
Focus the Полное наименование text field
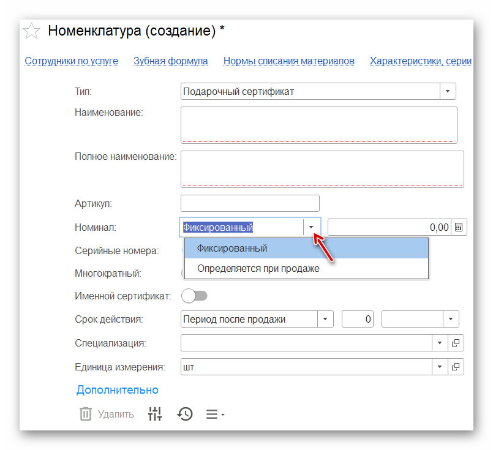tap(322, 169)
